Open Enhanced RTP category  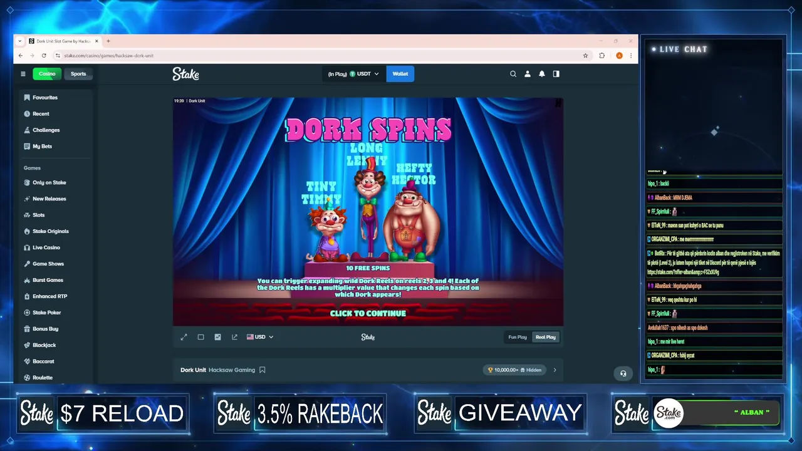49,296
